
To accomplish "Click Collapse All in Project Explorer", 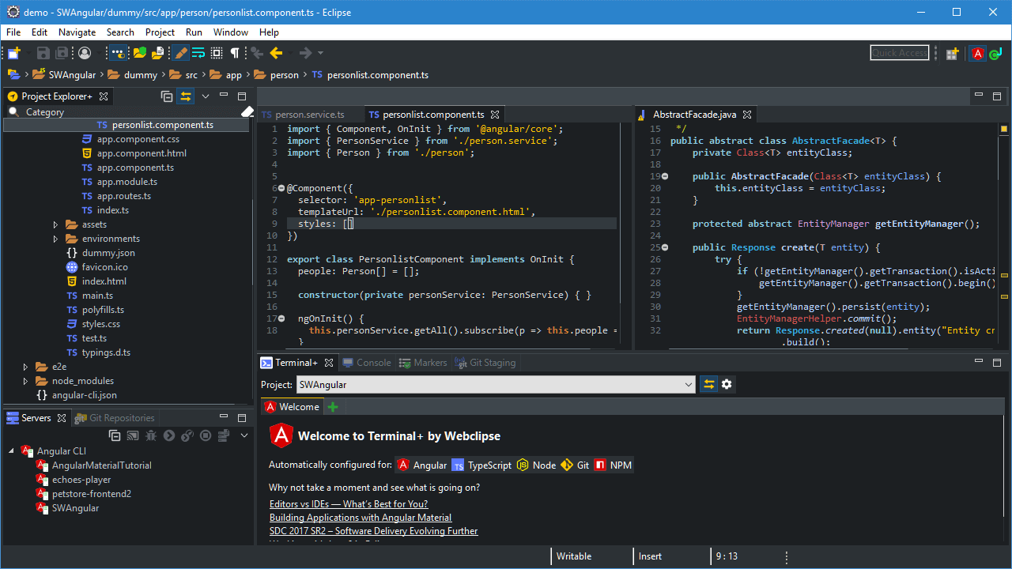I will 167,96.
